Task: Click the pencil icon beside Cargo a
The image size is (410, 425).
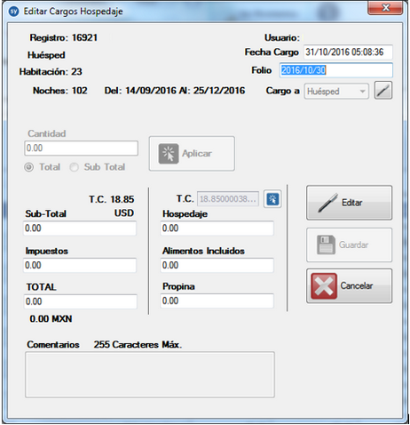Action: point(383,91)
